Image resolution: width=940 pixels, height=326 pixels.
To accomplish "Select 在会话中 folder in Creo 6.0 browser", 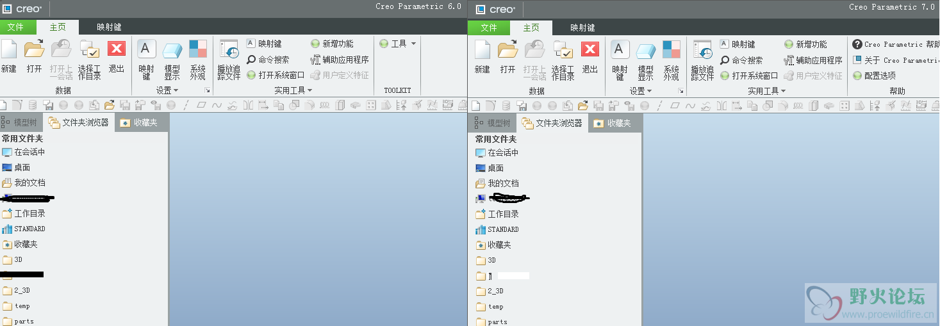I will pyautogui.click(x=23, y=152).
